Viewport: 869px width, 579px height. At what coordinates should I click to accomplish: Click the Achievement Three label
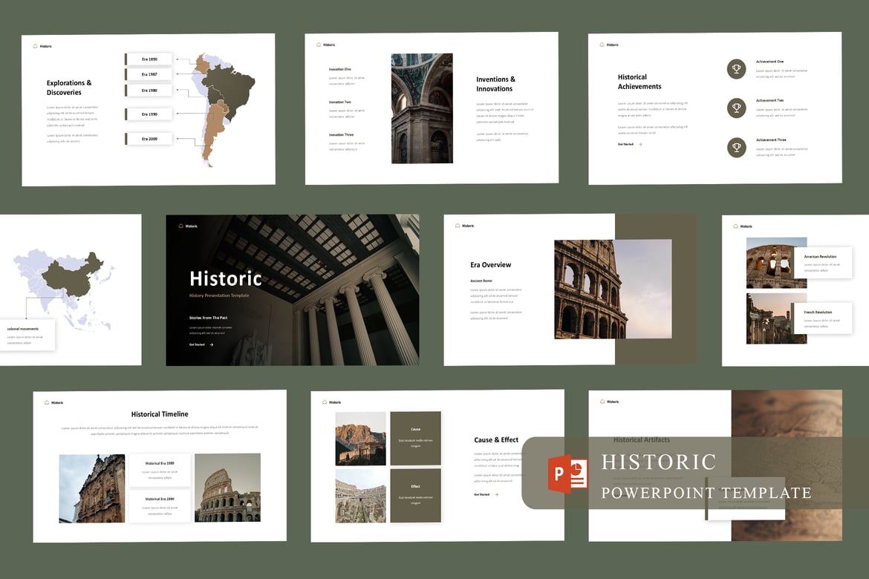(x=771, y=140)
